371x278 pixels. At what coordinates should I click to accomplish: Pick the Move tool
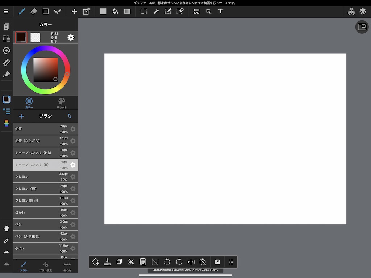point(74,11)
